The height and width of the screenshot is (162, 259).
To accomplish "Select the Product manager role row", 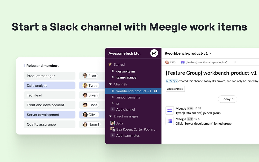I will [x=49, y=76].
